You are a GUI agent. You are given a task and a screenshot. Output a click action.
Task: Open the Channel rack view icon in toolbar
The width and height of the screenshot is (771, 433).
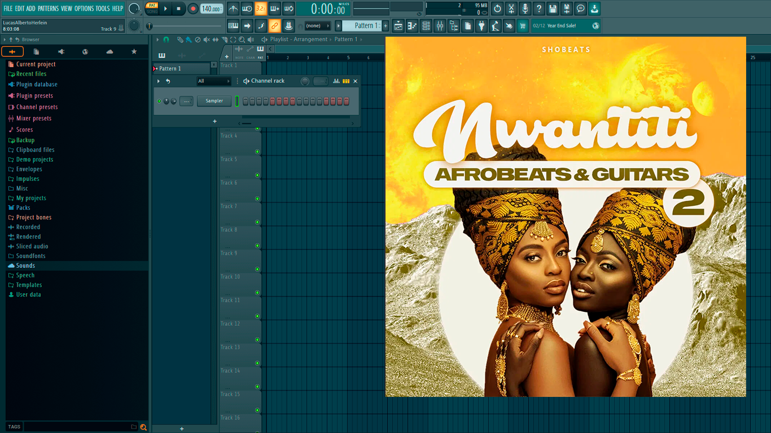click(x=426, y=25)
